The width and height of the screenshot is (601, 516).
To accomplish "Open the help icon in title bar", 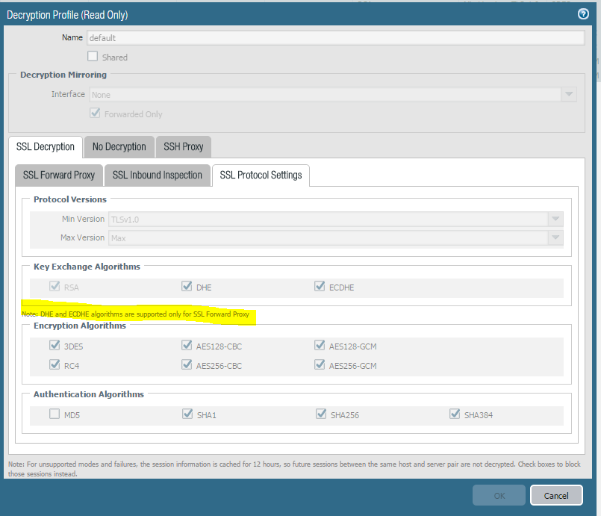I will [583, 14].
